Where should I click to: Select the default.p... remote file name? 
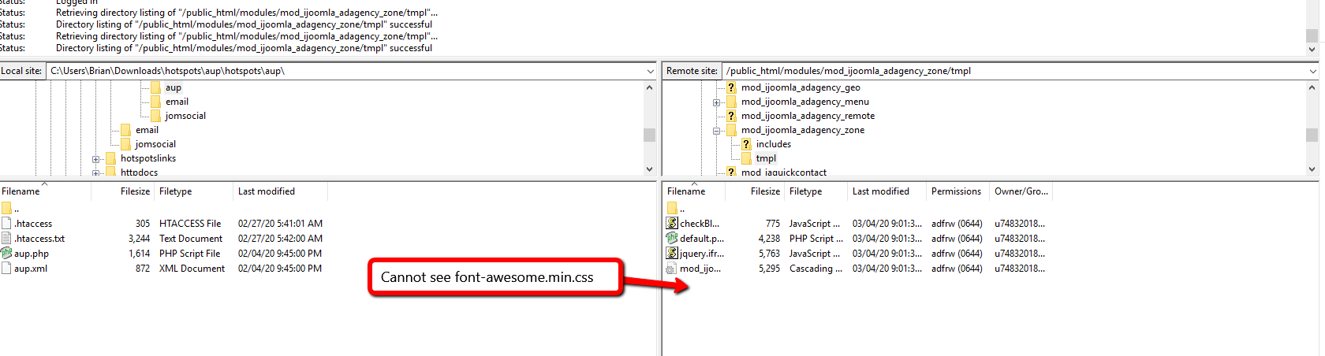click(x=702, y=239)
